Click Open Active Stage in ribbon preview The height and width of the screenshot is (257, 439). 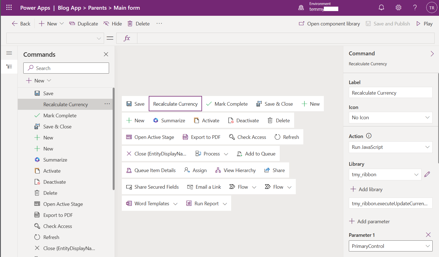(x=150, y=137)
